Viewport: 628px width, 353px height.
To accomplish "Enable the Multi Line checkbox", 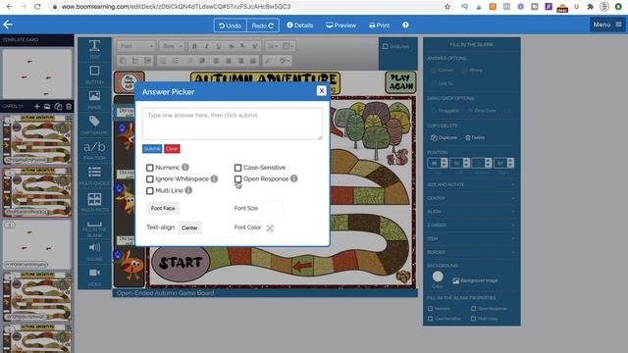I will point(150,191).
